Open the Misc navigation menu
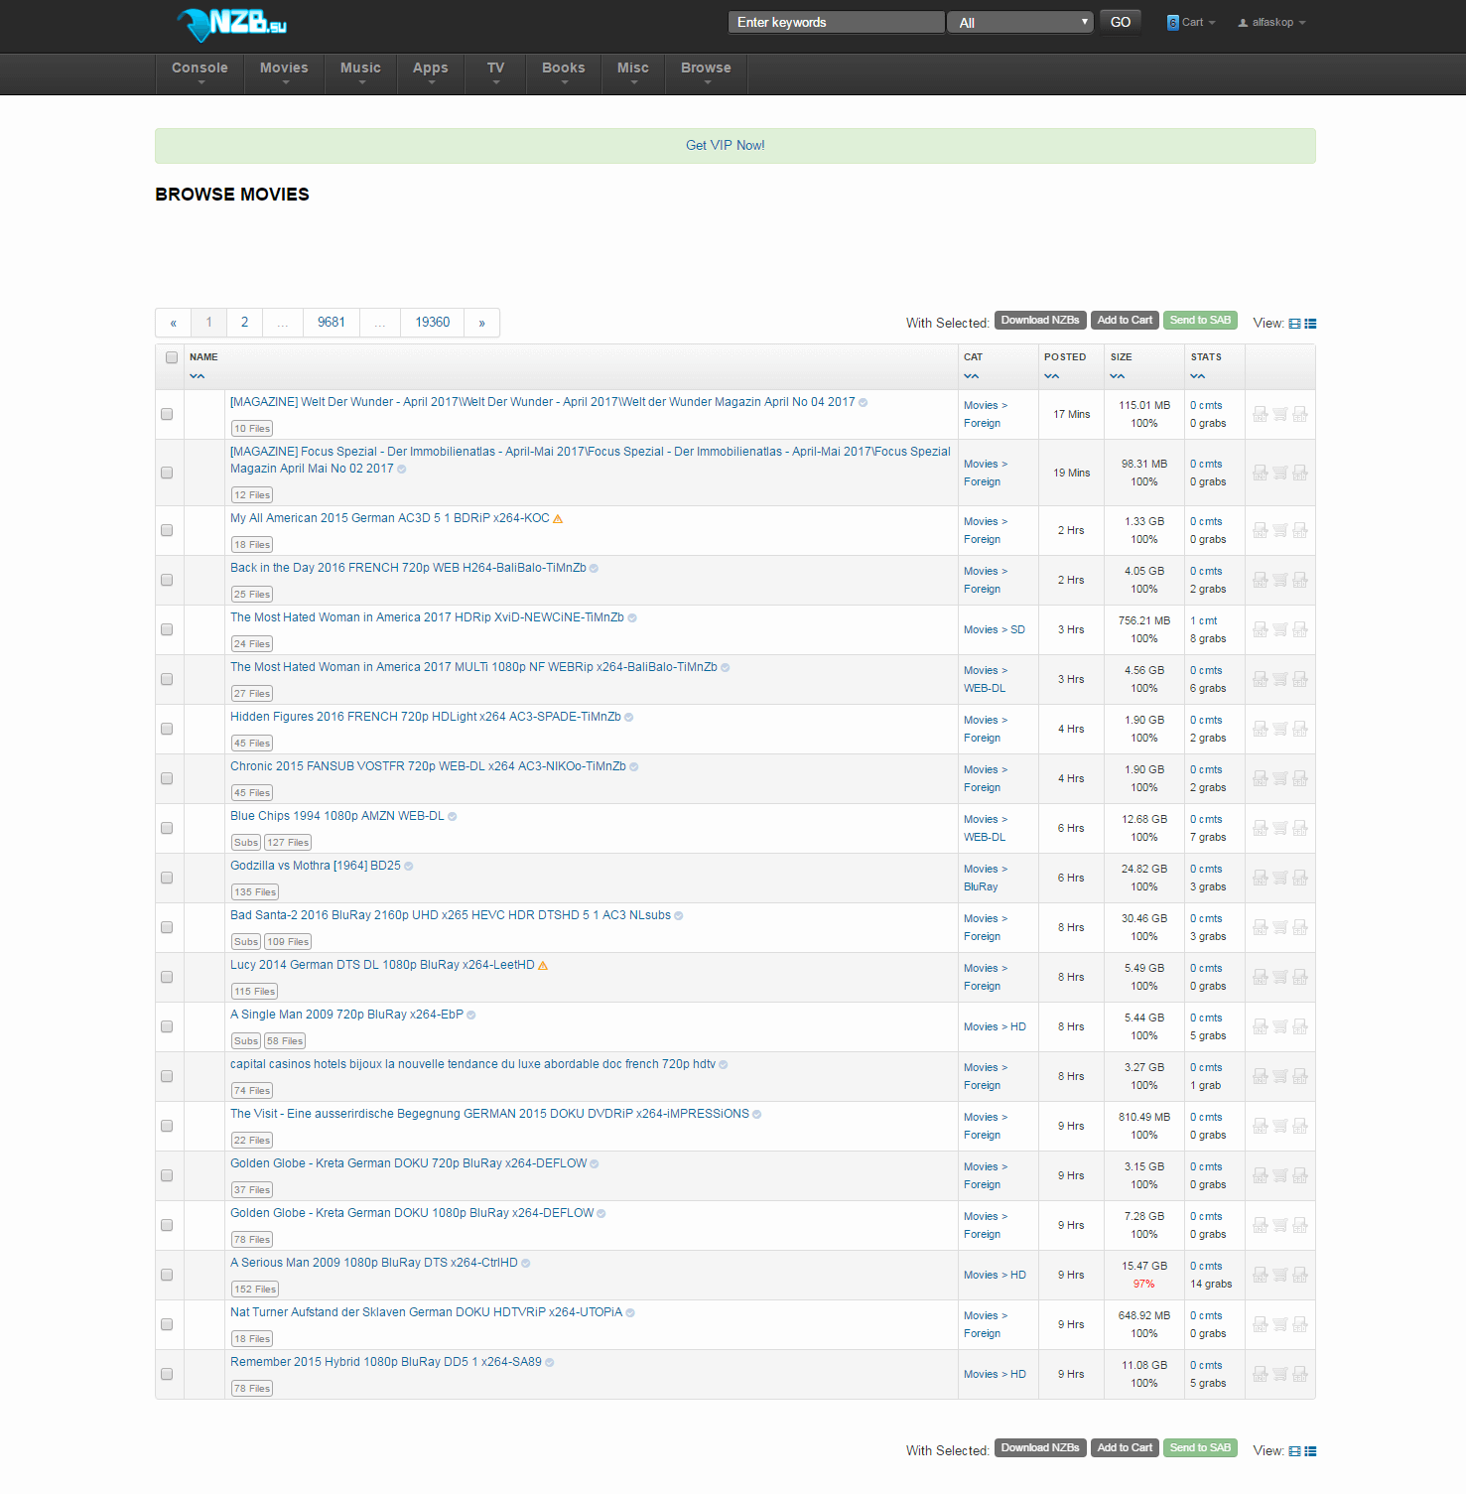 tap(633, 73)
